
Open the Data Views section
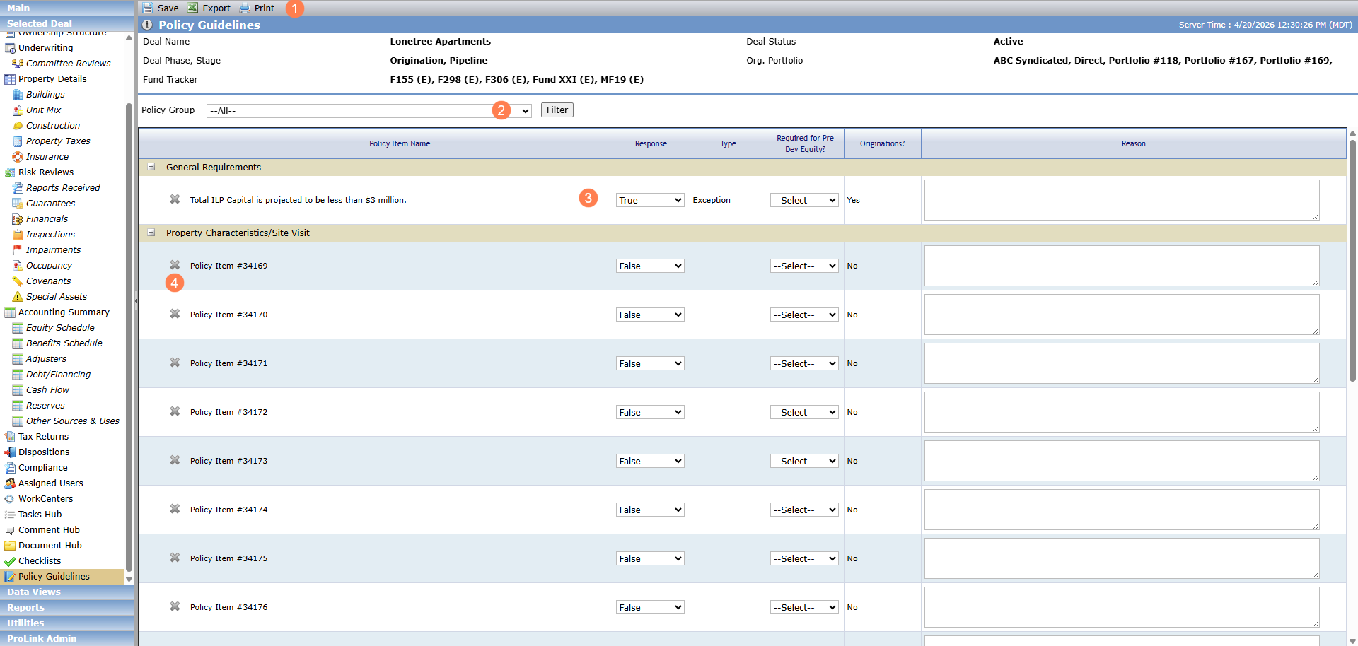coord(67,592)
